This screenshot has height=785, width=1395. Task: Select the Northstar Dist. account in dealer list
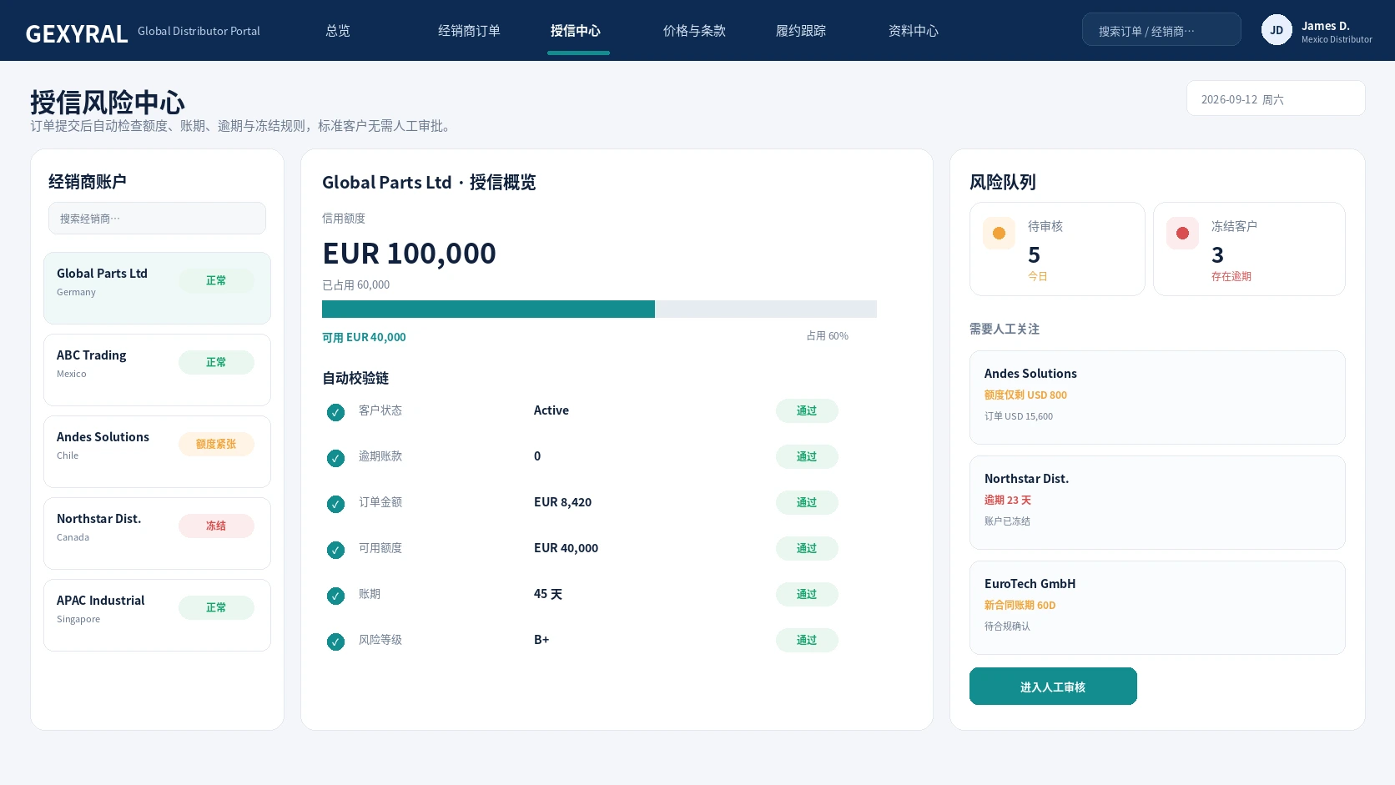157,533
